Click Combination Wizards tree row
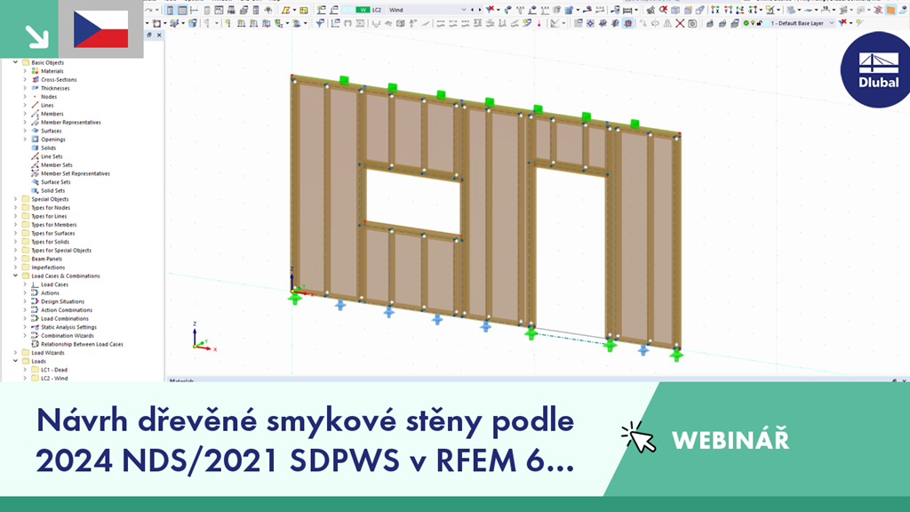The height and width of the screenshot is (512, 910). tap(68, 335)
